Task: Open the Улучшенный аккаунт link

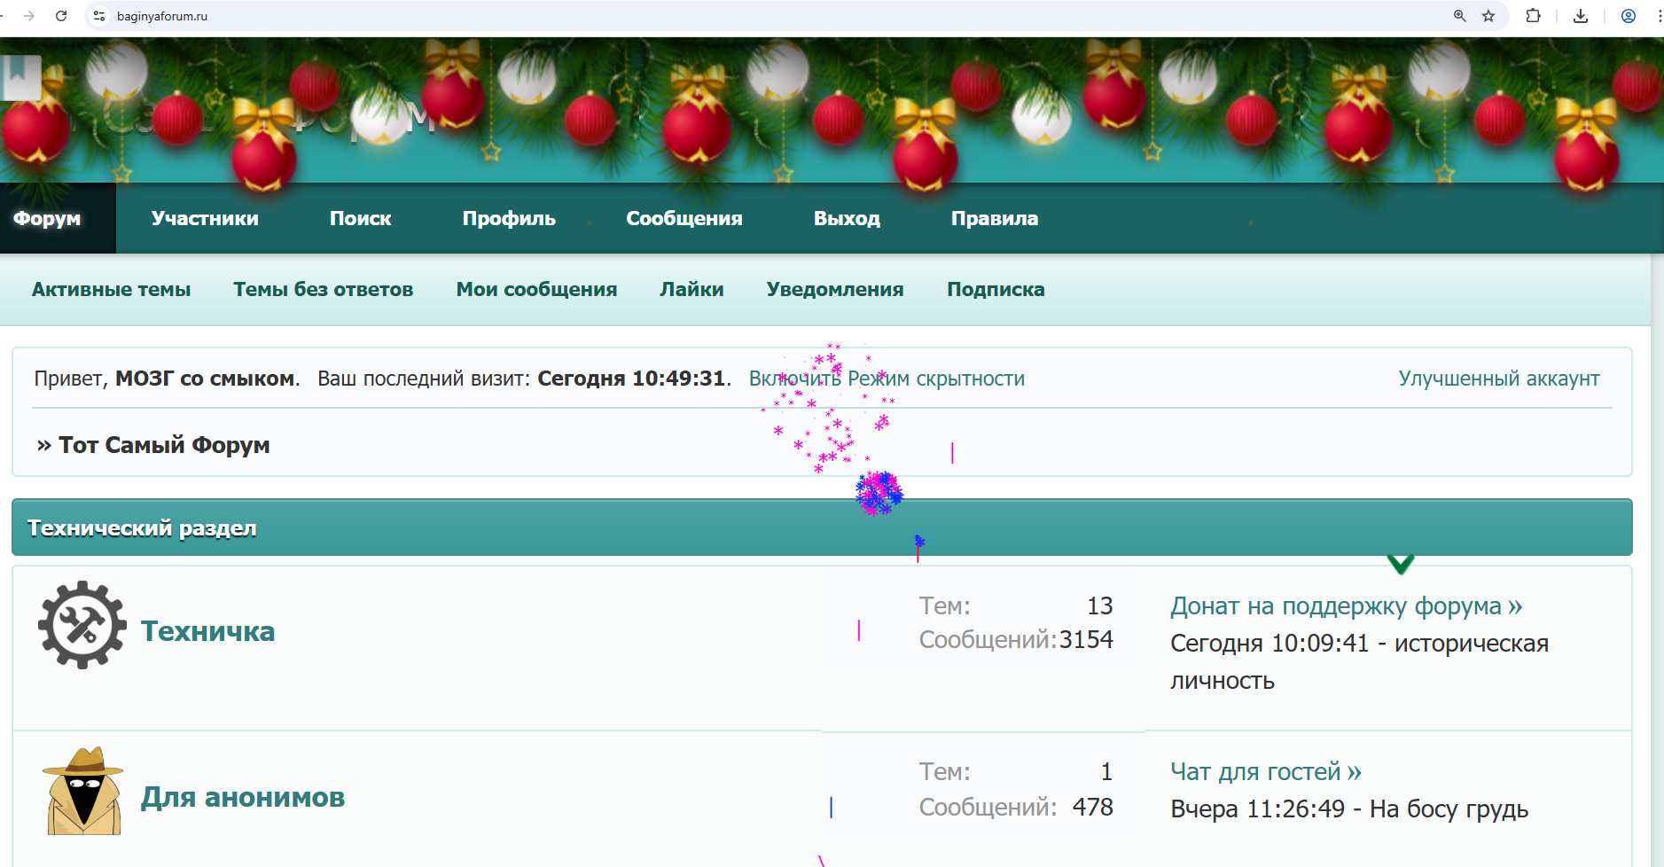Action: [x=1498, y=379]
